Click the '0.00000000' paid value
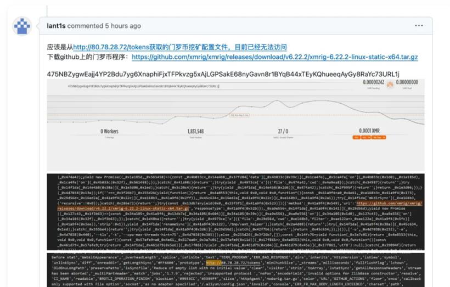Image resolution: width=450 pixels, height=287 pixels. [x=407, y=82]
